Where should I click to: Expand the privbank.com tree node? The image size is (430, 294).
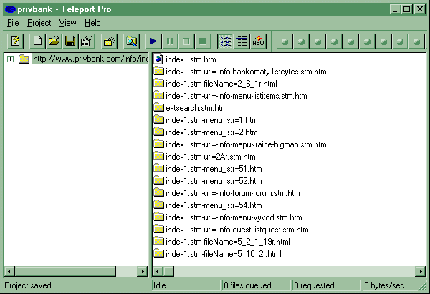[11, 59]
